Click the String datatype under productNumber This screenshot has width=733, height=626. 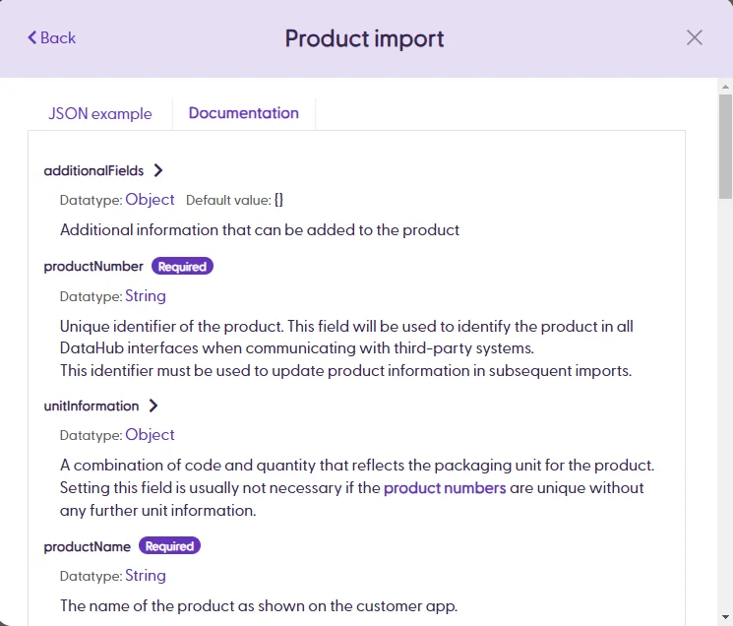[146, 296]
